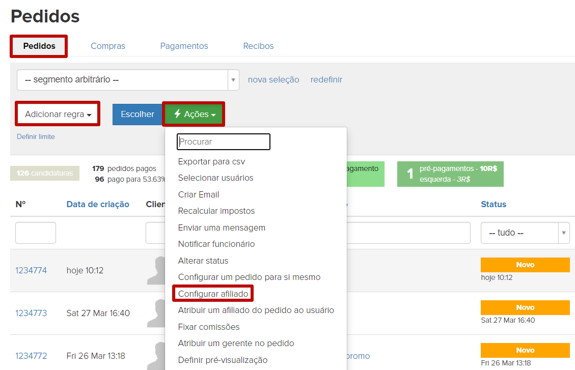The image size is (575, 370).
Task: Click the nova seleção link
Action: click(x=273, y=80)
